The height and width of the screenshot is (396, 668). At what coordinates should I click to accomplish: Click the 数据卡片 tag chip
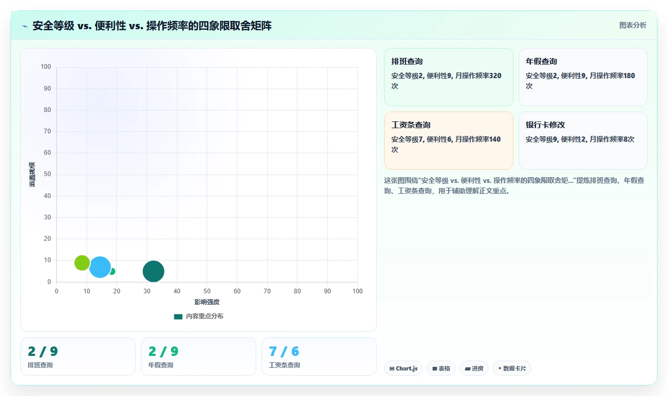pos(511,368)
